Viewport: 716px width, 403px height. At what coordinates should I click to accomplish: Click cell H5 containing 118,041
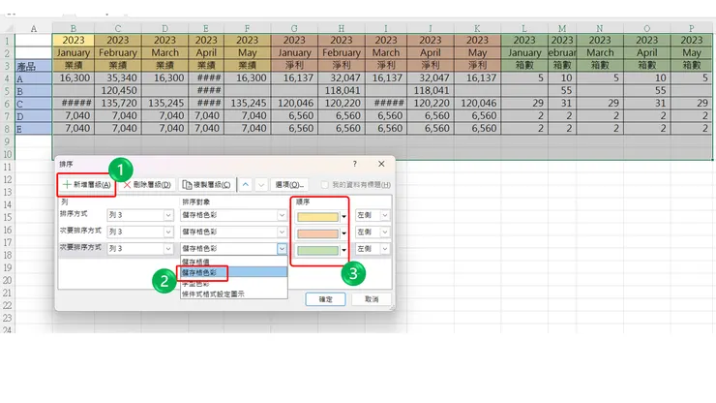[342, 90]
